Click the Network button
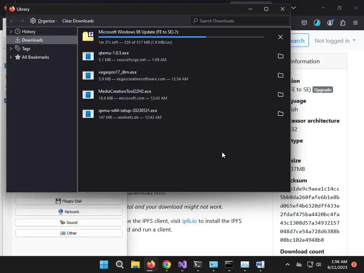This screenshot has height=273, width=364. pos(69,212)
